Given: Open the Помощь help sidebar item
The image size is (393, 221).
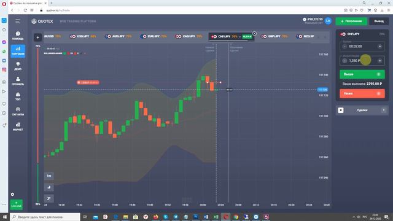Looking at the screenshot, I should (x=18, y=36).
